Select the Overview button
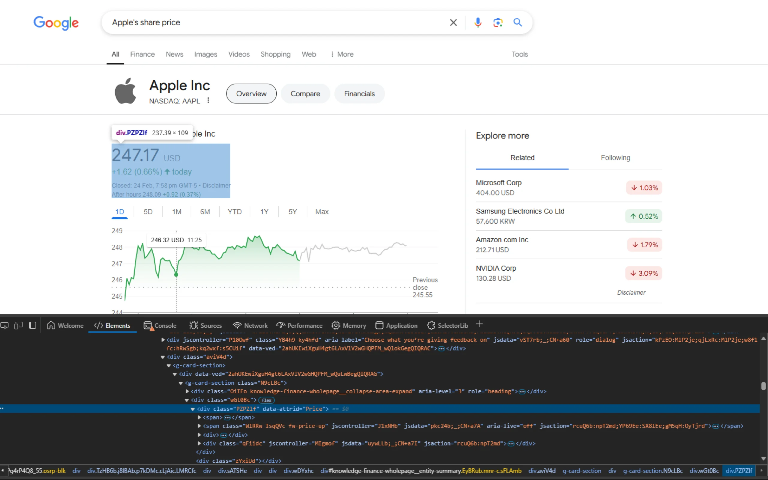 [x=251, y=94]
